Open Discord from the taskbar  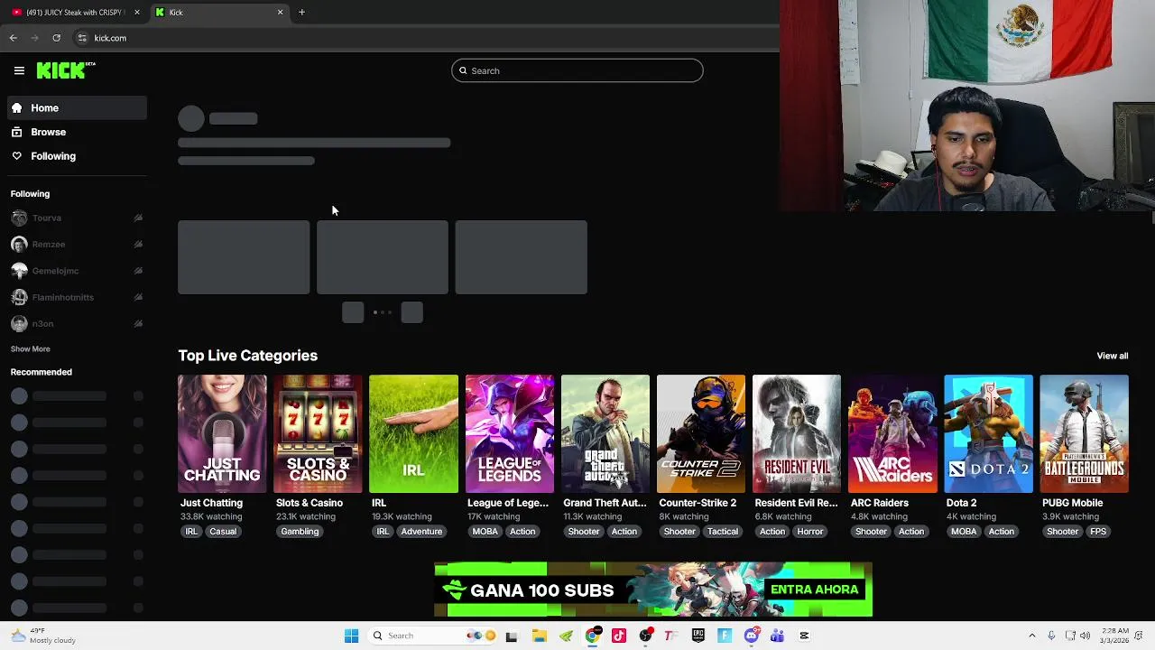point(751,636)
